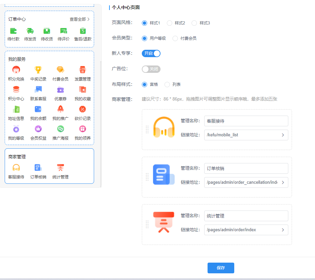Expand link selector for 统计管理 address

click(x=283, y=230)
